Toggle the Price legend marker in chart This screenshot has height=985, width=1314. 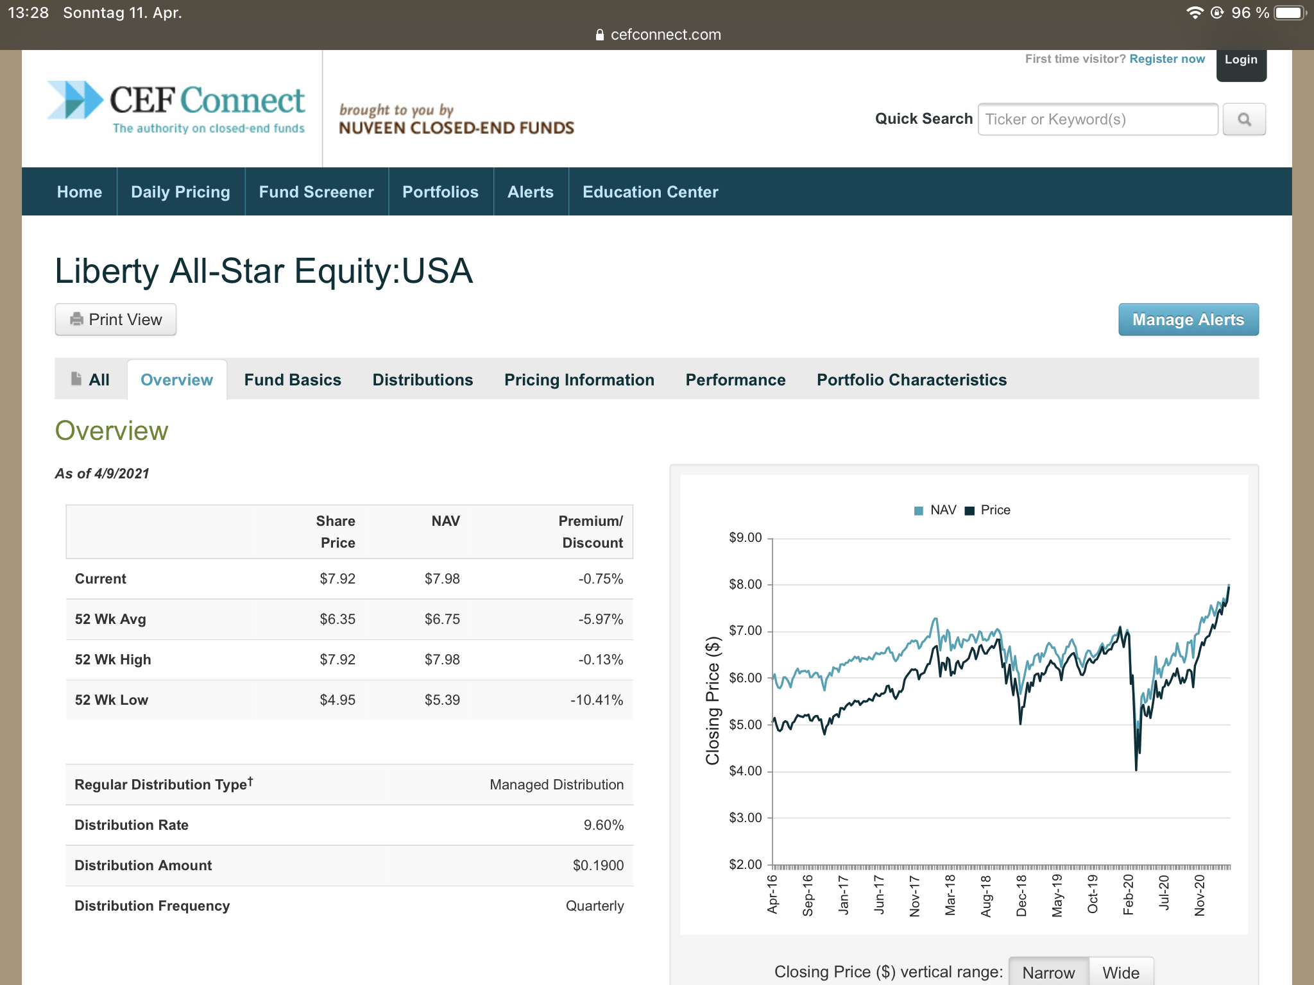coord(969,510)
